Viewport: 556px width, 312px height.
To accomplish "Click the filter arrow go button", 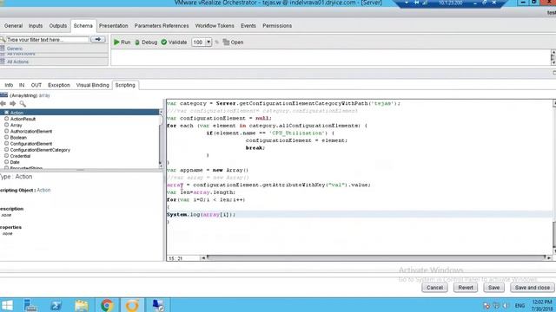I will coord(98,39).
